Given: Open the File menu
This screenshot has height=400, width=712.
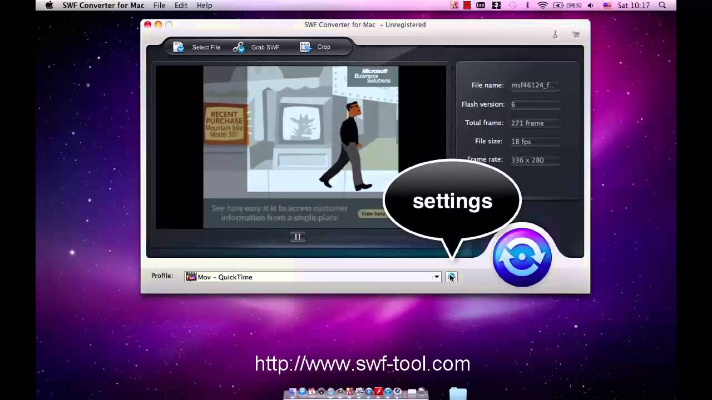Looking at the screenshot, I should 160,5.
